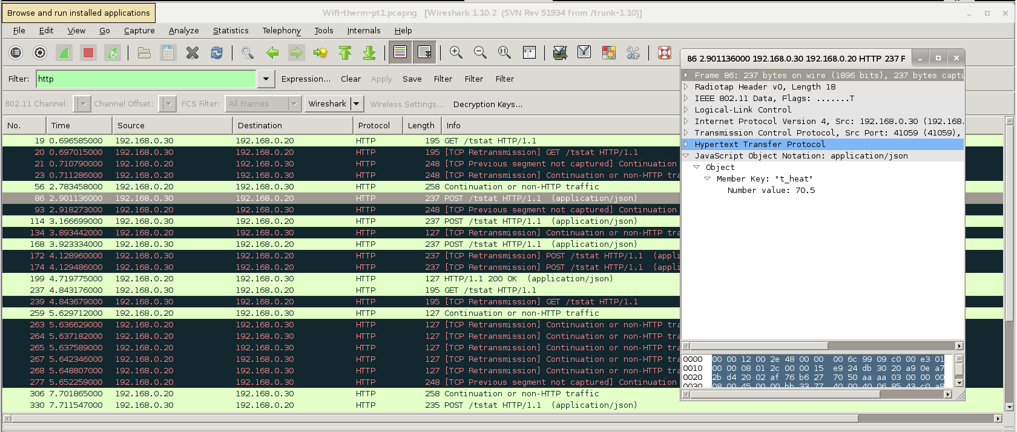
Task: Zoom out the packet text
Action: tap(481, 53)
